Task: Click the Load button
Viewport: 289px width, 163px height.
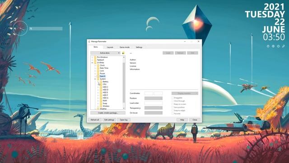Action: click(x=168, y=53)
